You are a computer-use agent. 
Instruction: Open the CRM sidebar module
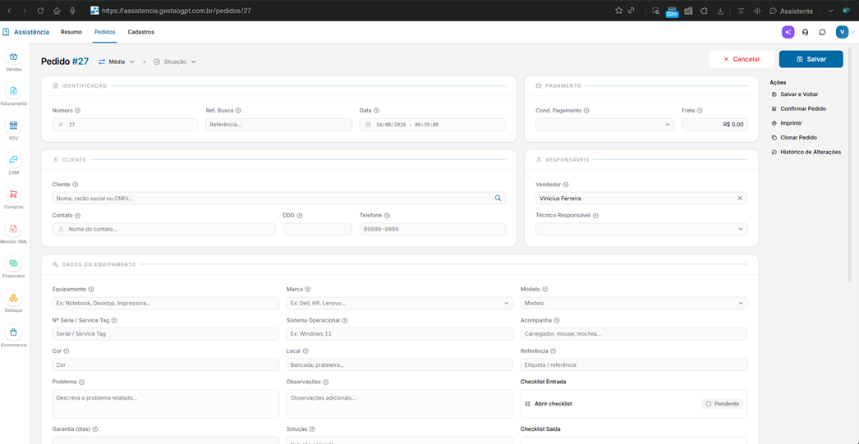tap(14, 163)
